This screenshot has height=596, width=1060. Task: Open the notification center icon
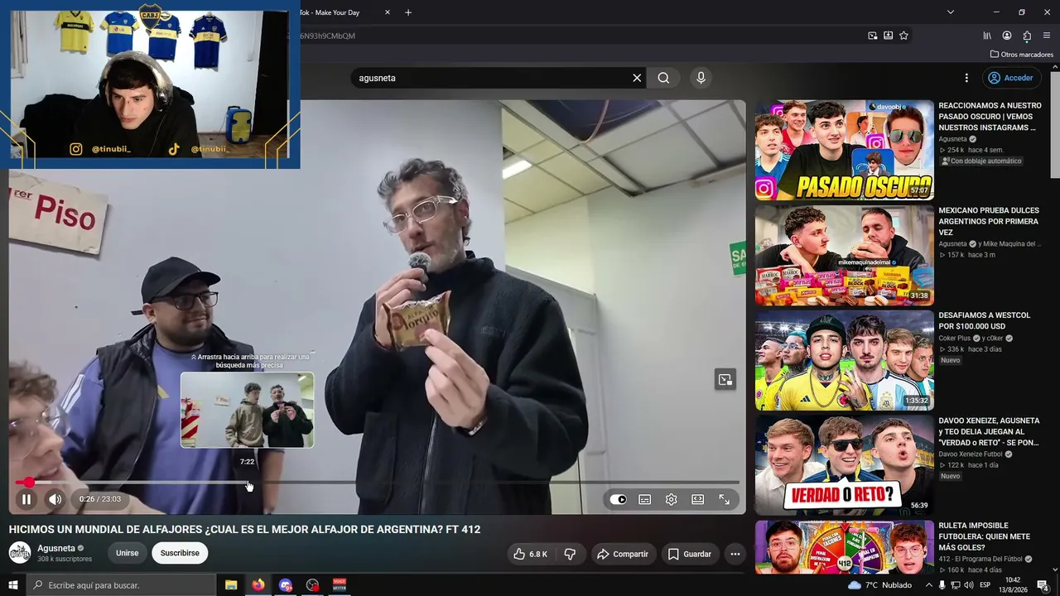pos(1043,585)
